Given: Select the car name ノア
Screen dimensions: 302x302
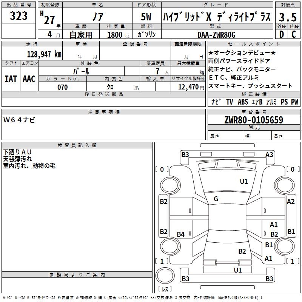Looking at the screenshot, I should (98, 17).
